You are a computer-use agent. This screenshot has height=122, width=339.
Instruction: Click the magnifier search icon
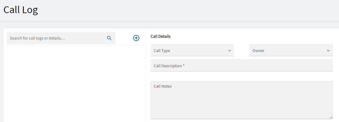[x=109, y=38]
